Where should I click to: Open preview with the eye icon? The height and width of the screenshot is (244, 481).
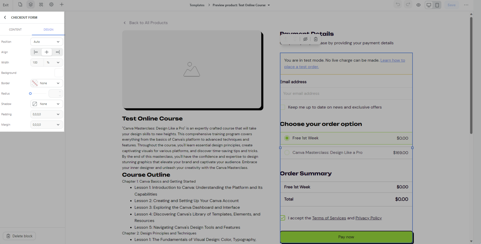tap(418, 5)
